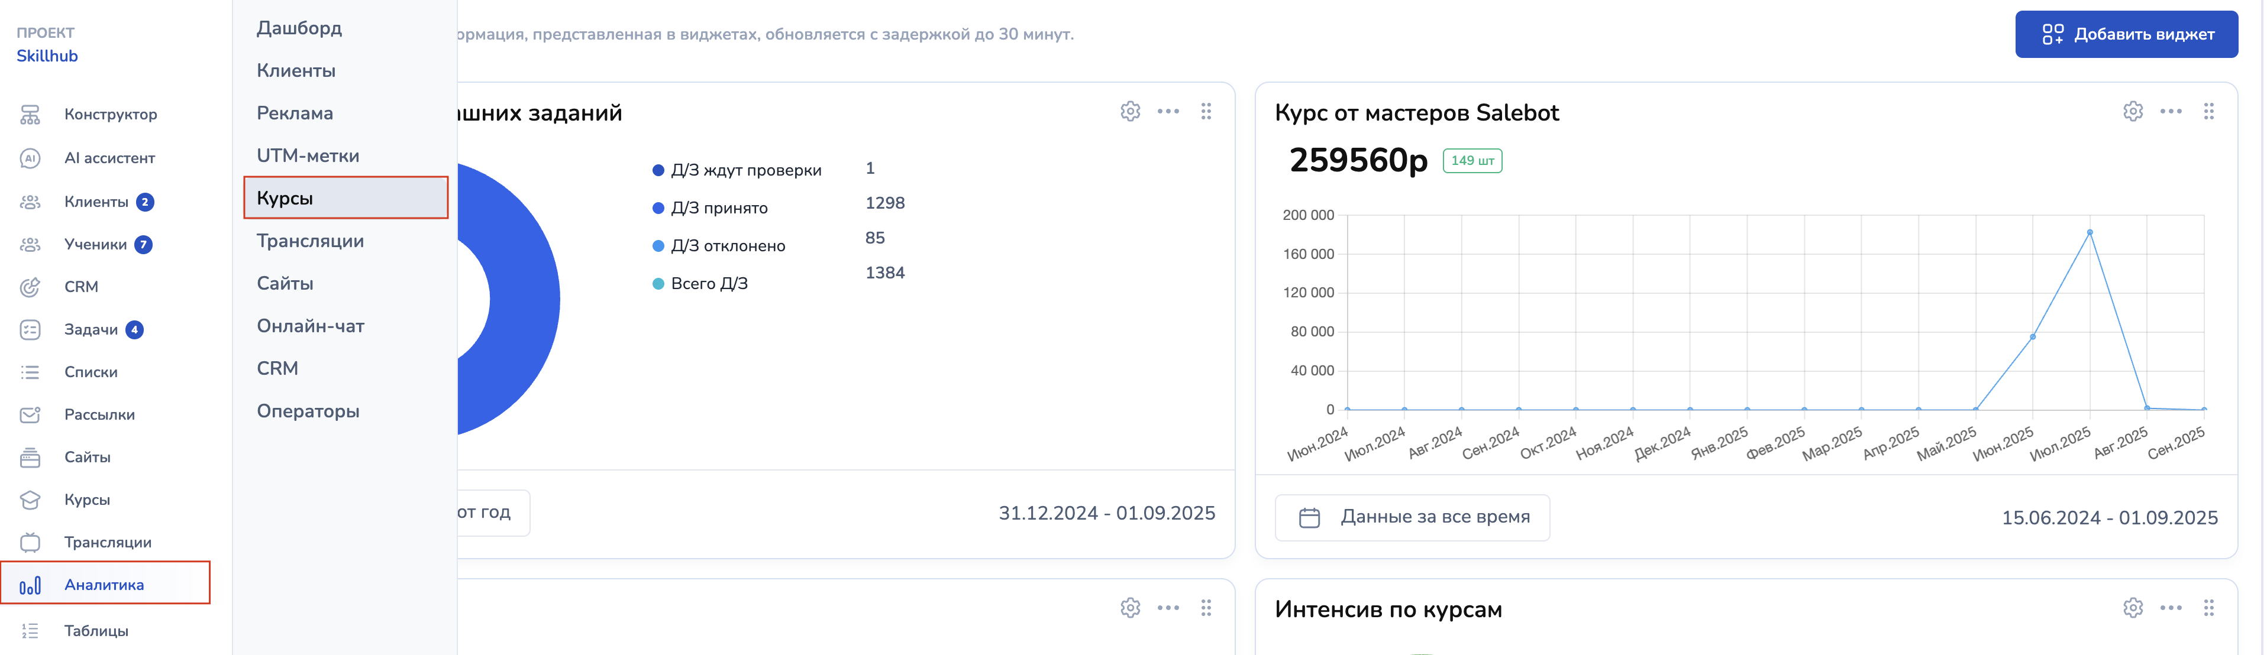The image size is (2267, 655).
Task: Open gear settings of homework widget
Action: [x=1130, y=112]
